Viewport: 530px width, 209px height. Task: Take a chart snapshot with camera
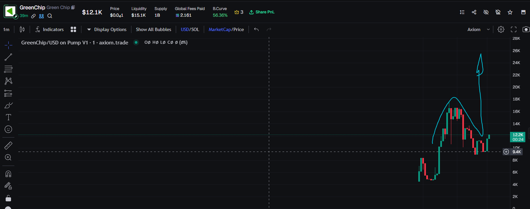click(x=526, y=29)
